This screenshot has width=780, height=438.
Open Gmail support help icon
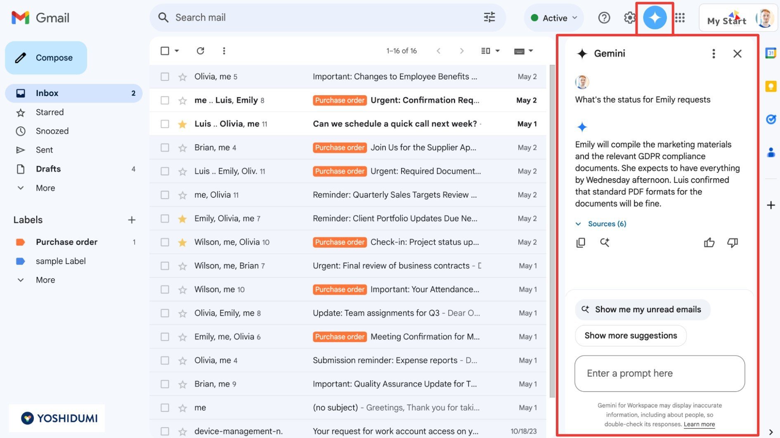coord(604,18)
